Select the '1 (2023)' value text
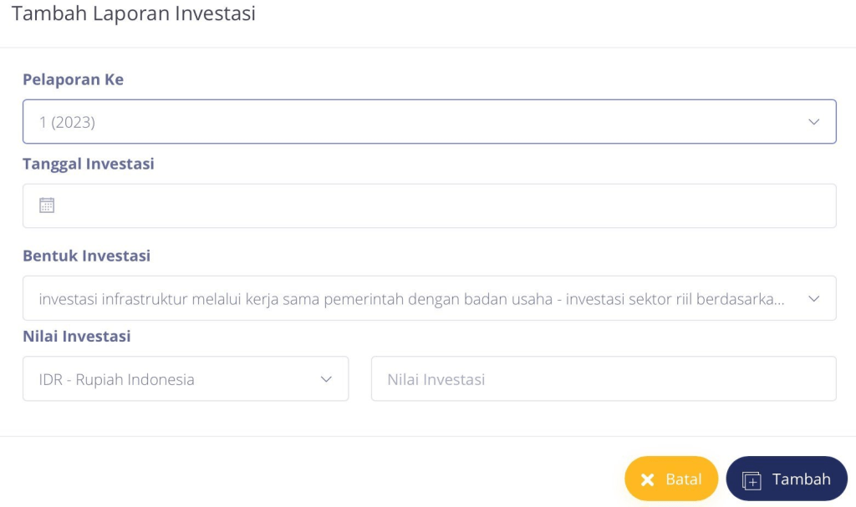Image resolution: width=856 pixels, height=507 pixels. tap(67, 122)
